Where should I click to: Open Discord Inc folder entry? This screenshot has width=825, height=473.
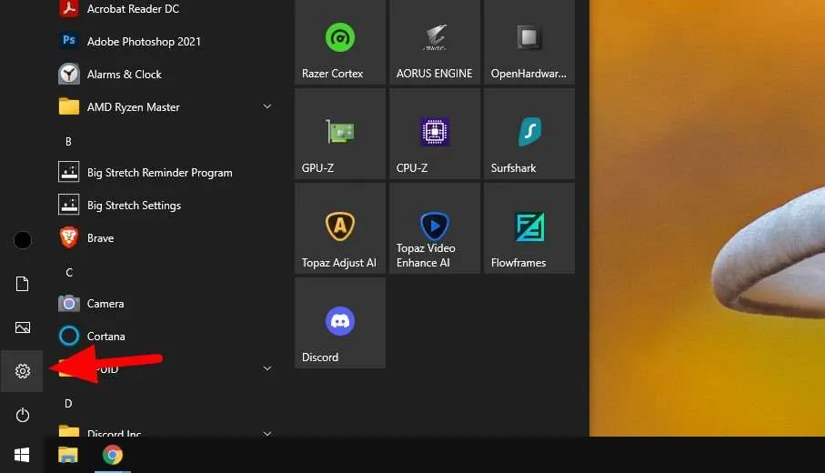(165, 430)
